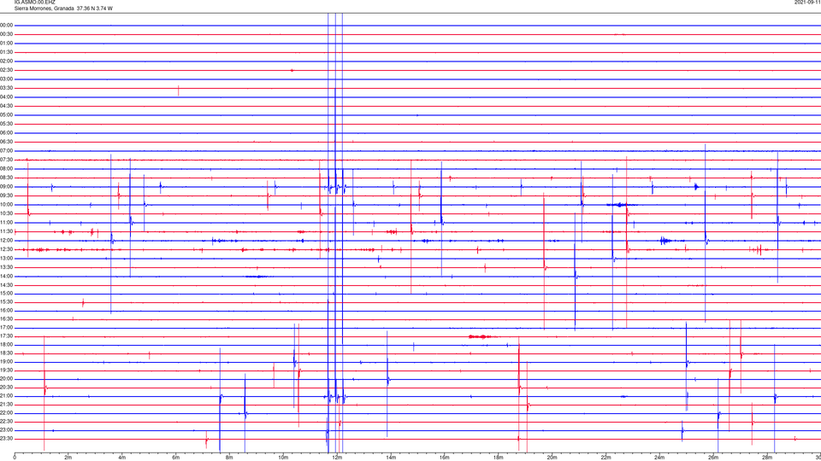Screen dimensions: 821x461
Task: Click the '18:30' time label
Action: [x=7, y=353]
